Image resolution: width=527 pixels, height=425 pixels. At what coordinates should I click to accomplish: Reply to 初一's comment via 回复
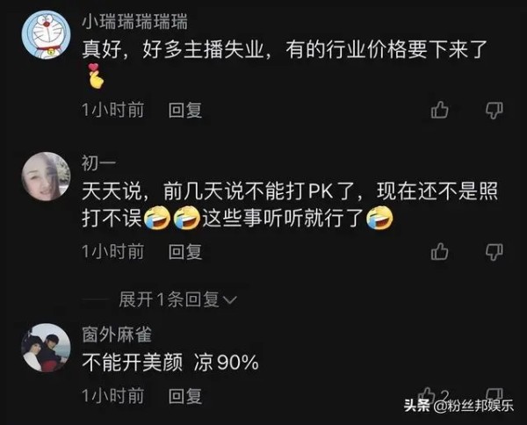[185, 252]
